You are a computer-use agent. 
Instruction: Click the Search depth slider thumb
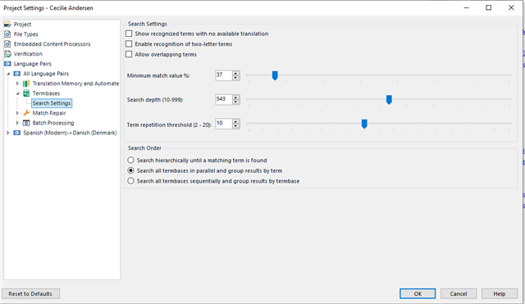point(389,100)
